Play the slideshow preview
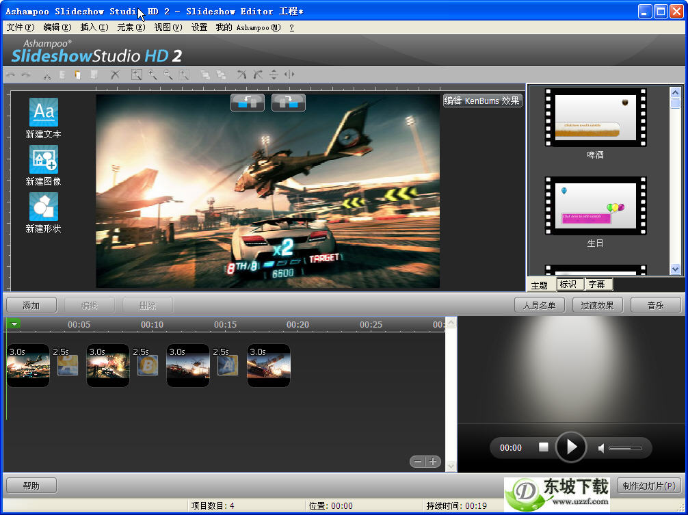688x515 pixels. click(x=571, y=447)
